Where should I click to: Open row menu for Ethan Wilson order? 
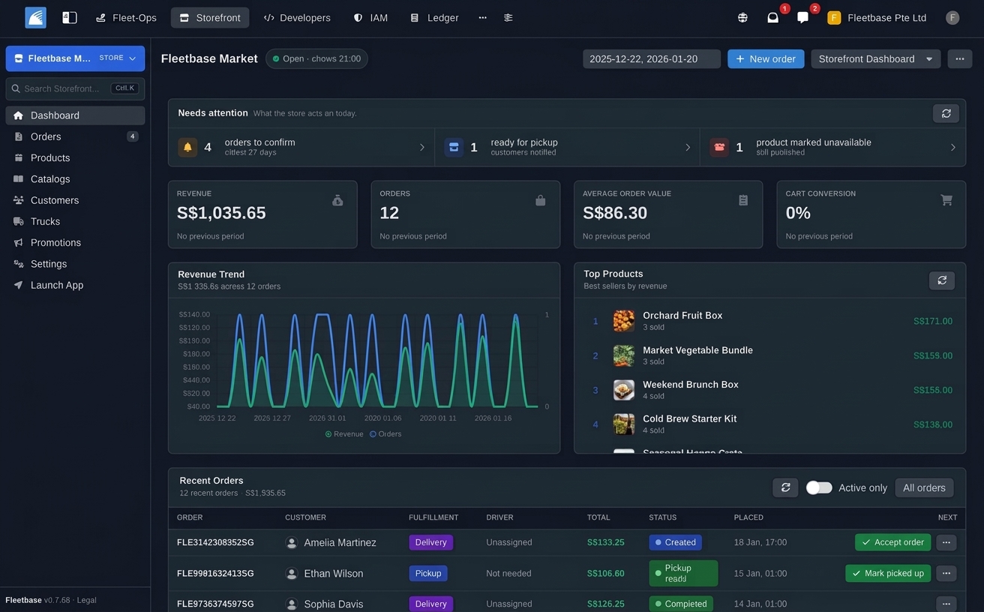946,573
